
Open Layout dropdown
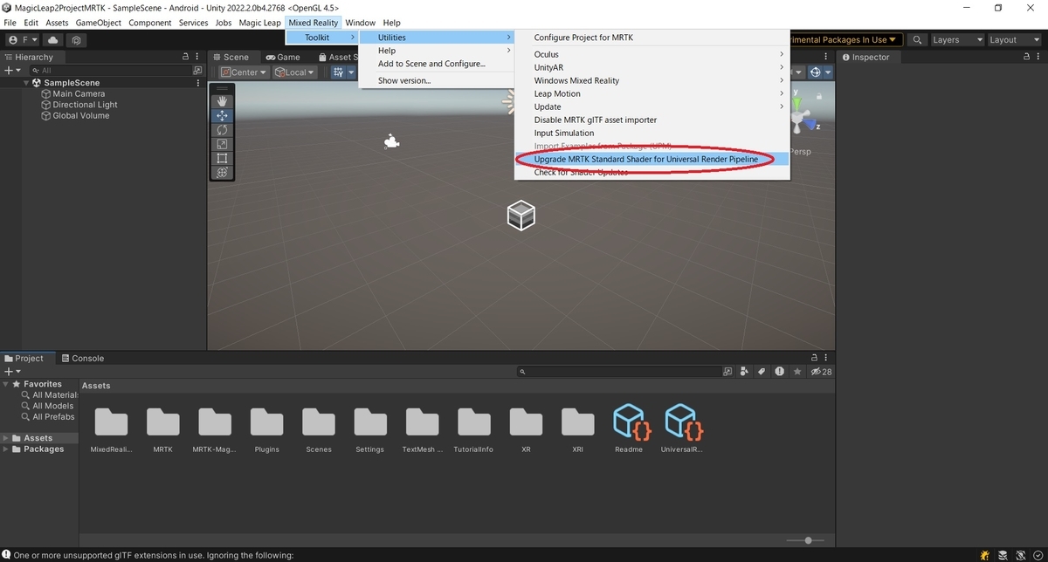(x=1015, y=40)
